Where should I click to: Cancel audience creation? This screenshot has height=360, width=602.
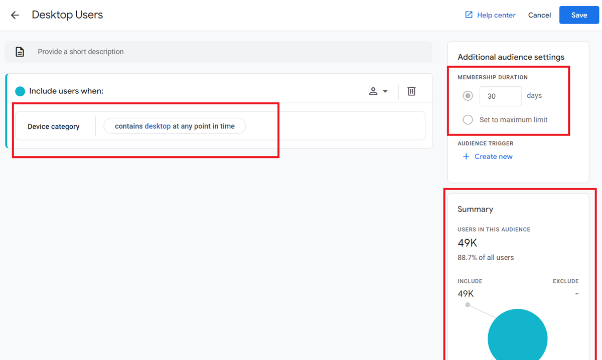click(539, 15)
